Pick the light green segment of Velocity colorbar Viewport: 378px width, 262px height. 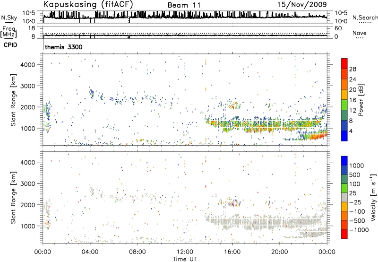point(344,188)
